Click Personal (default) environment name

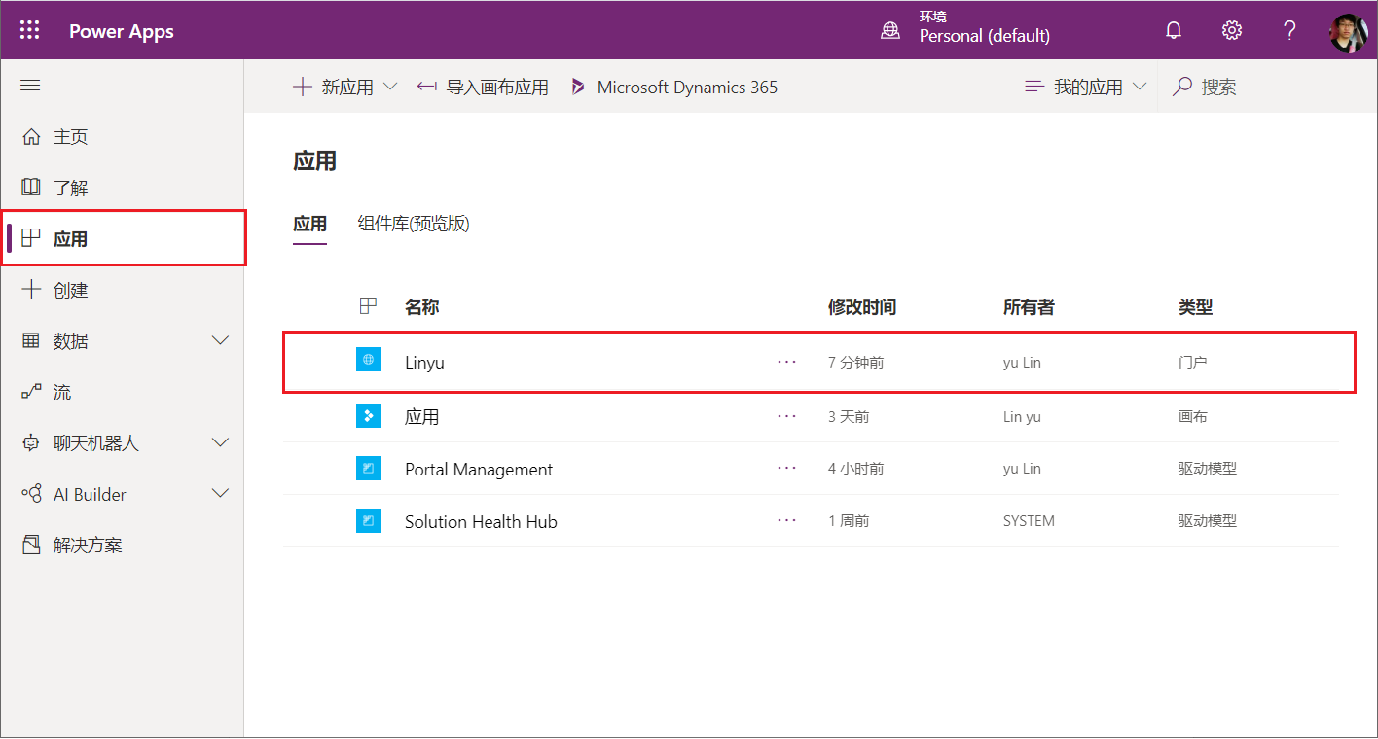coord(985,36)
